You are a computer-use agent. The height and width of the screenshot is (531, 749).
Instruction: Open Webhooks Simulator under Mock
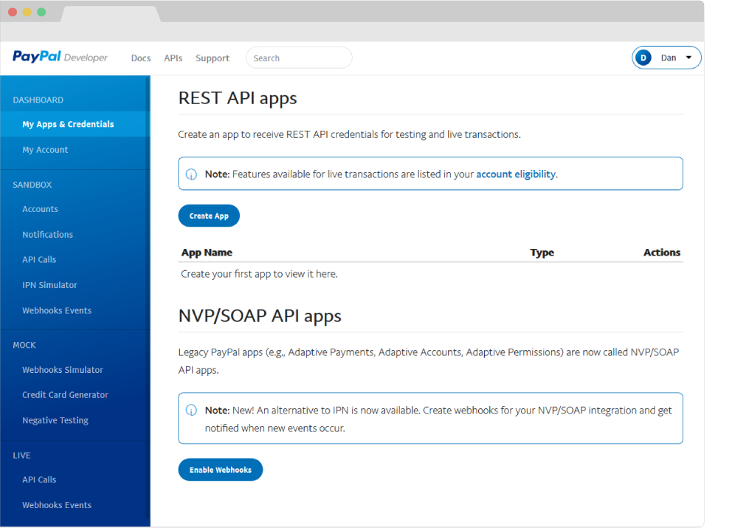pos(63,370)
